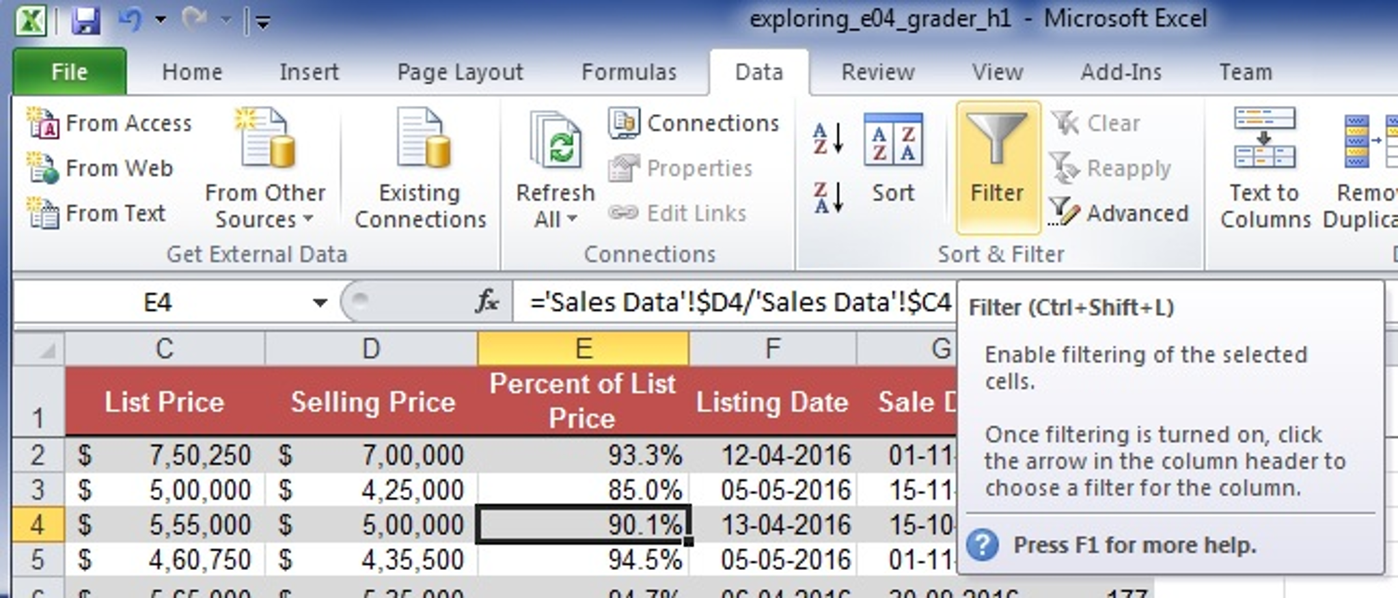
Task: Open the File tab
Action: (x=70, y=72)
